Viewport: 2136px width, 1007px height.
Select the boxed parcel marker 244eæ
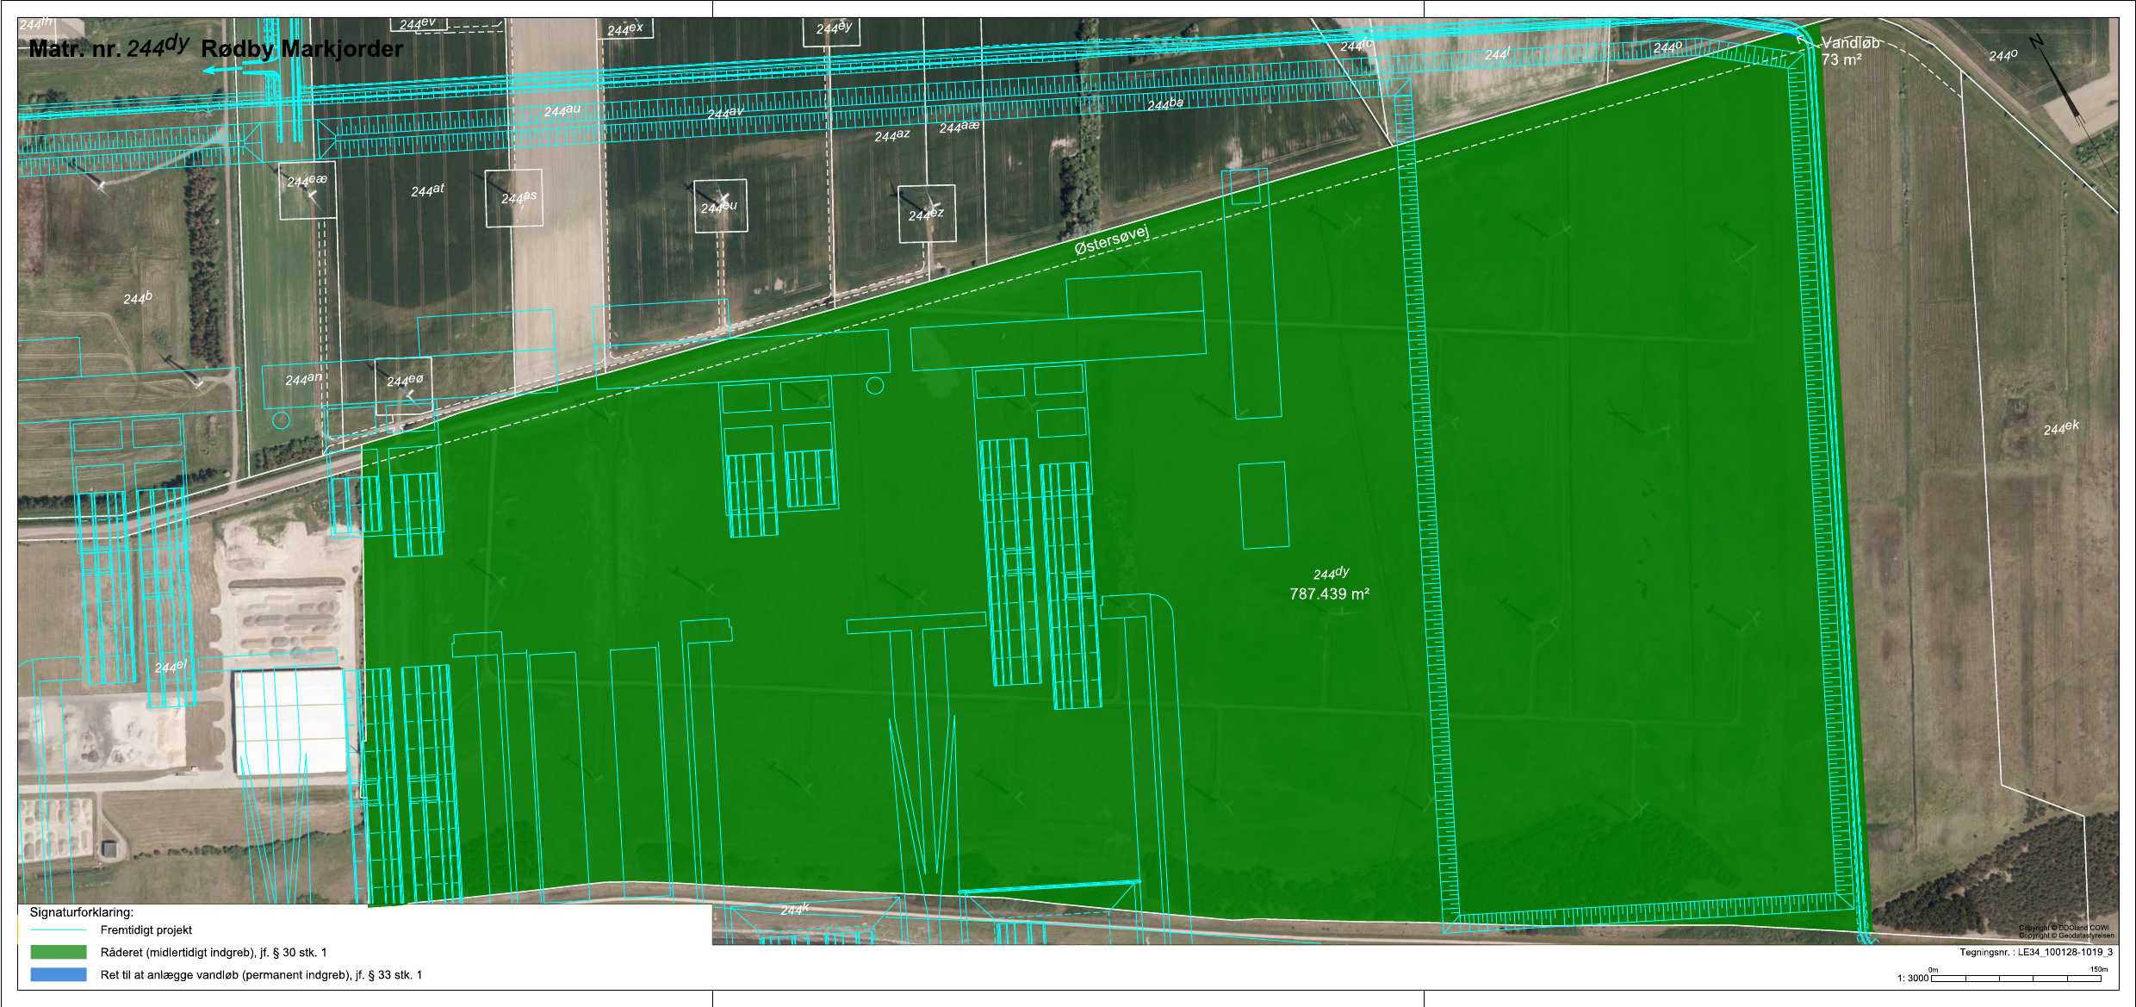click(x=307, y=190)
